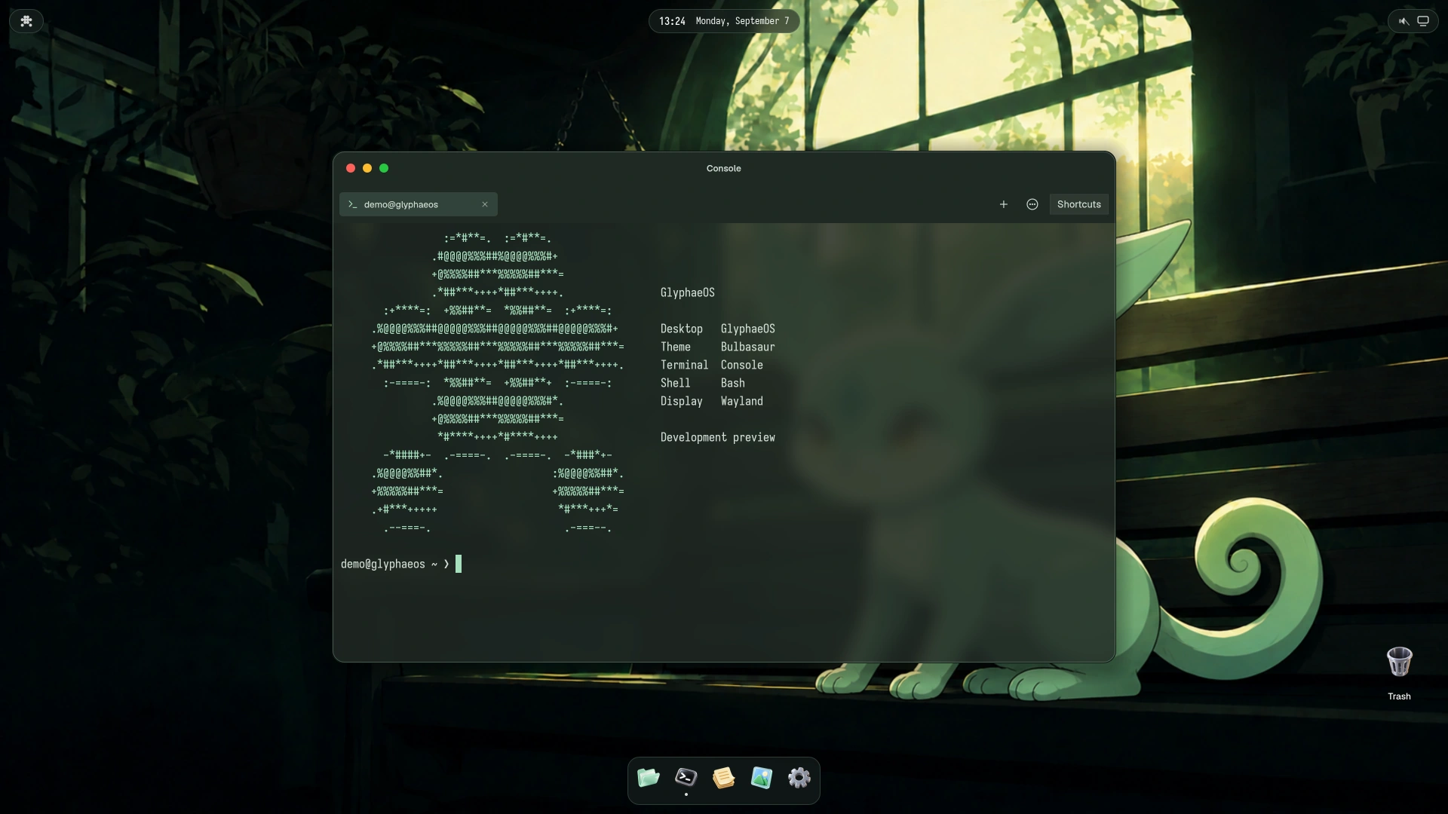Click the 'Bulbasaur' theme value
This screenshot has width=1448, height=814.
(x=747, y=347)
